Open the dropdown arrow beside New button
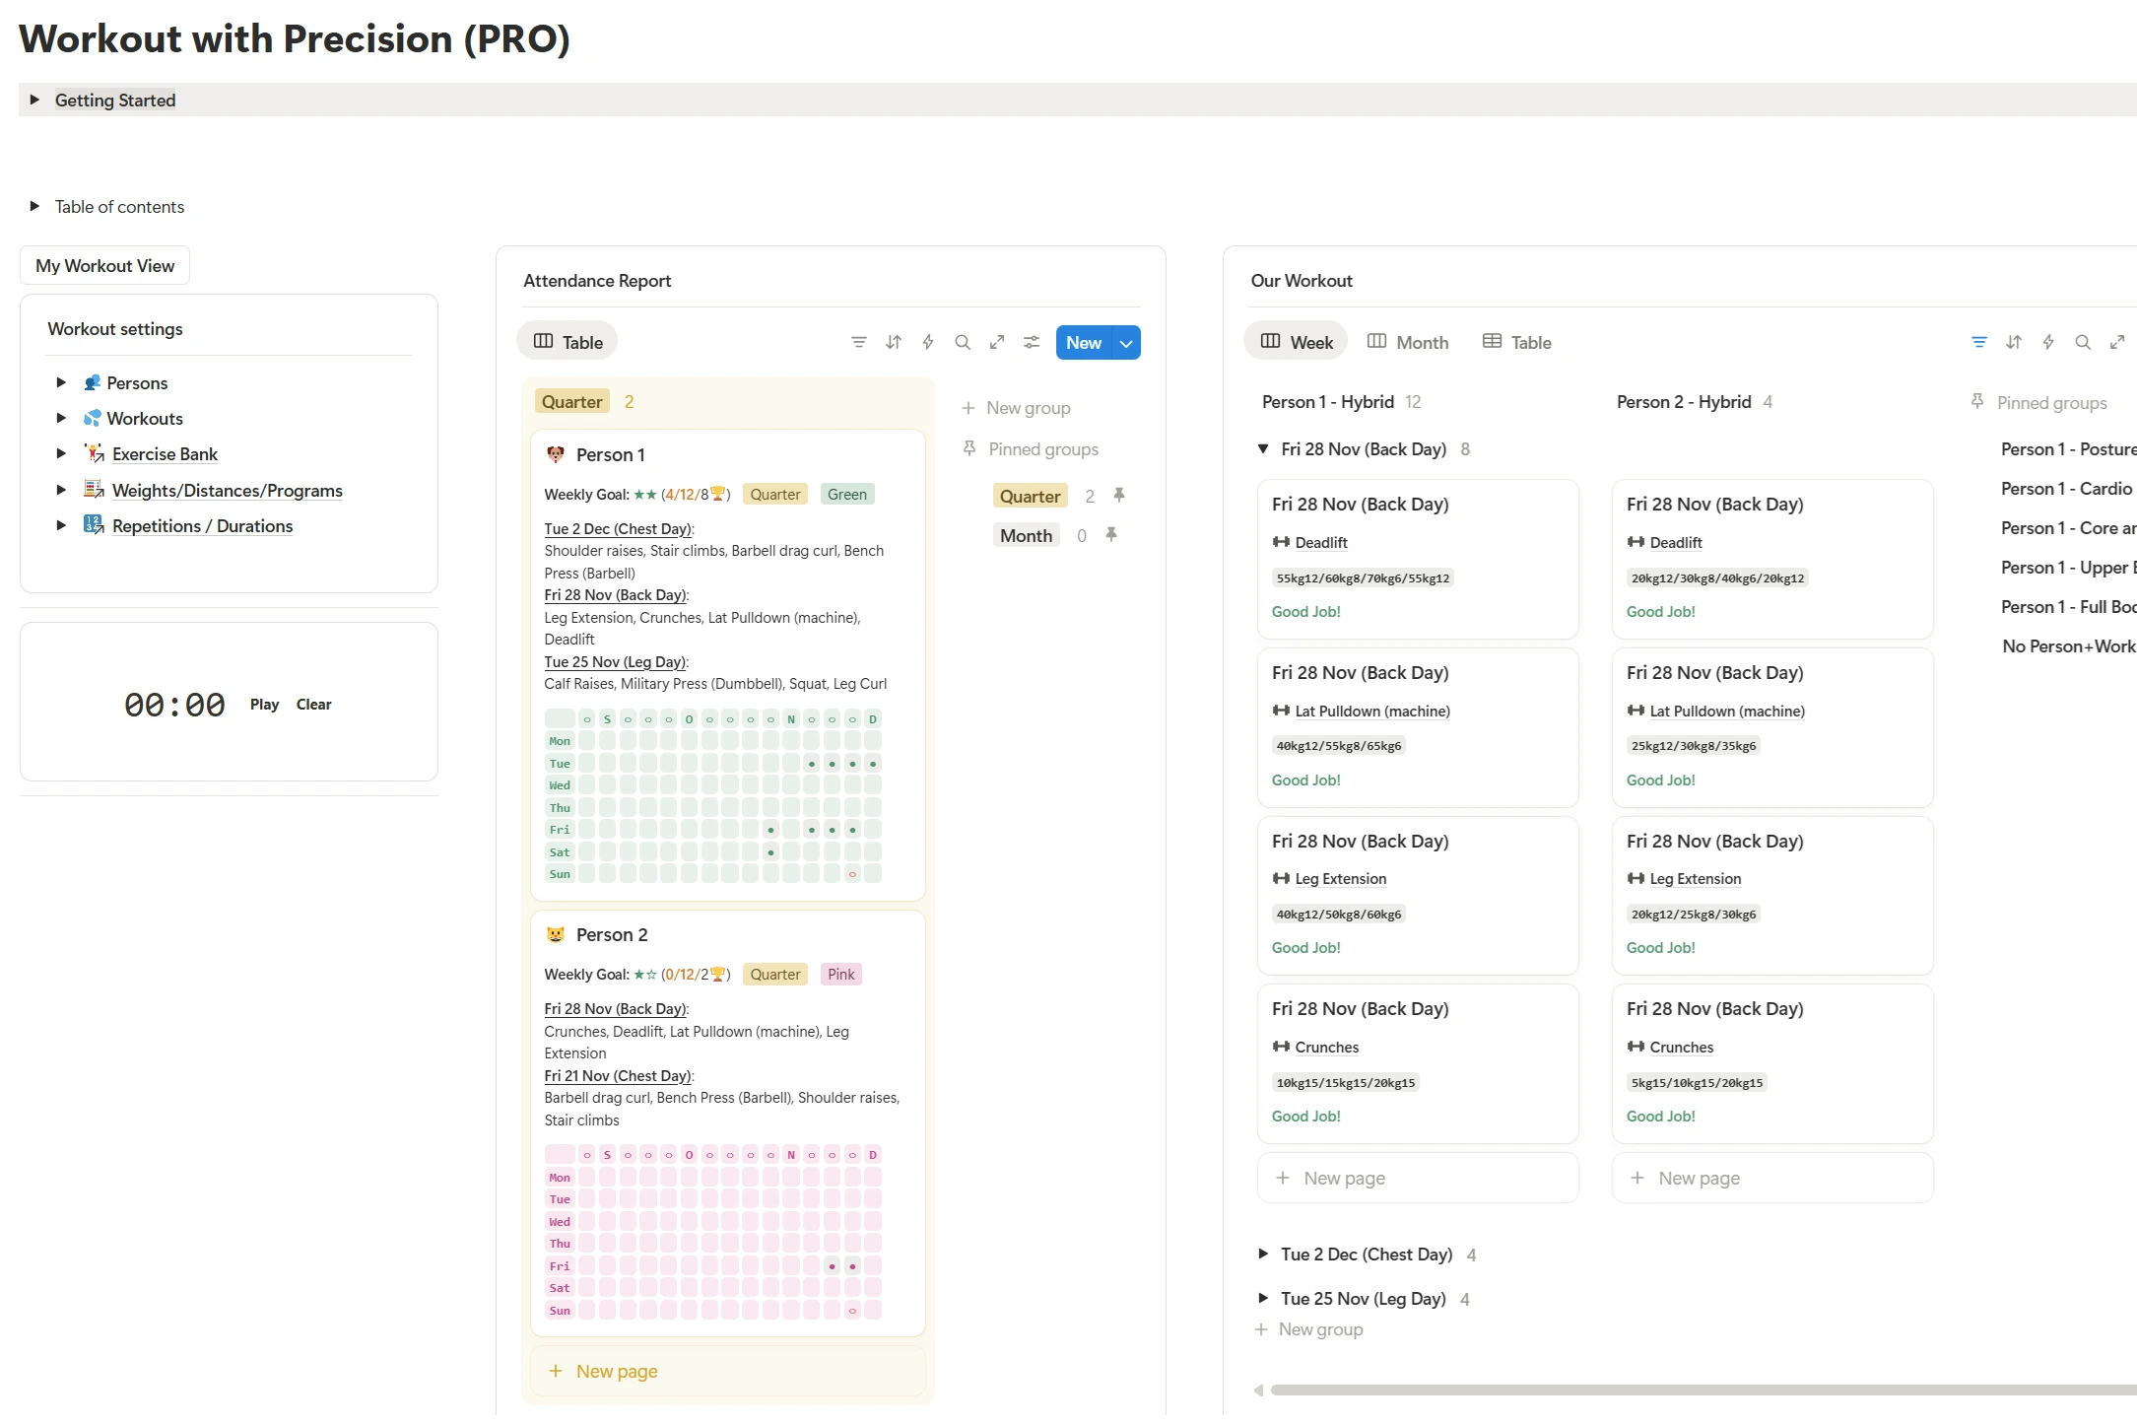 click(1125, 343)
